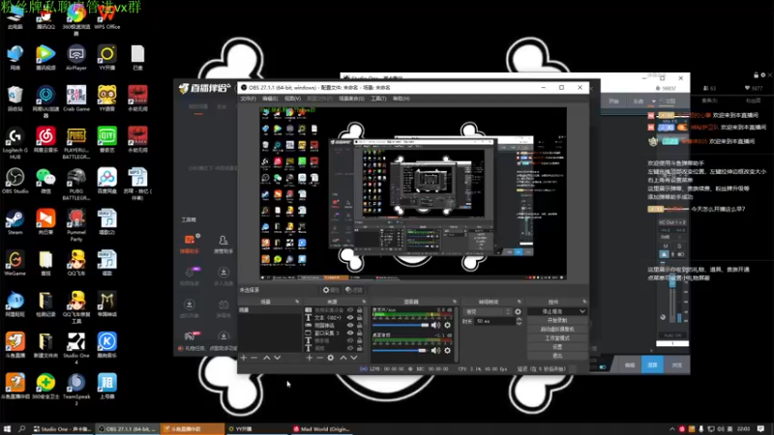
Task: Move source down with arrow icon
Action: [354, 358]
